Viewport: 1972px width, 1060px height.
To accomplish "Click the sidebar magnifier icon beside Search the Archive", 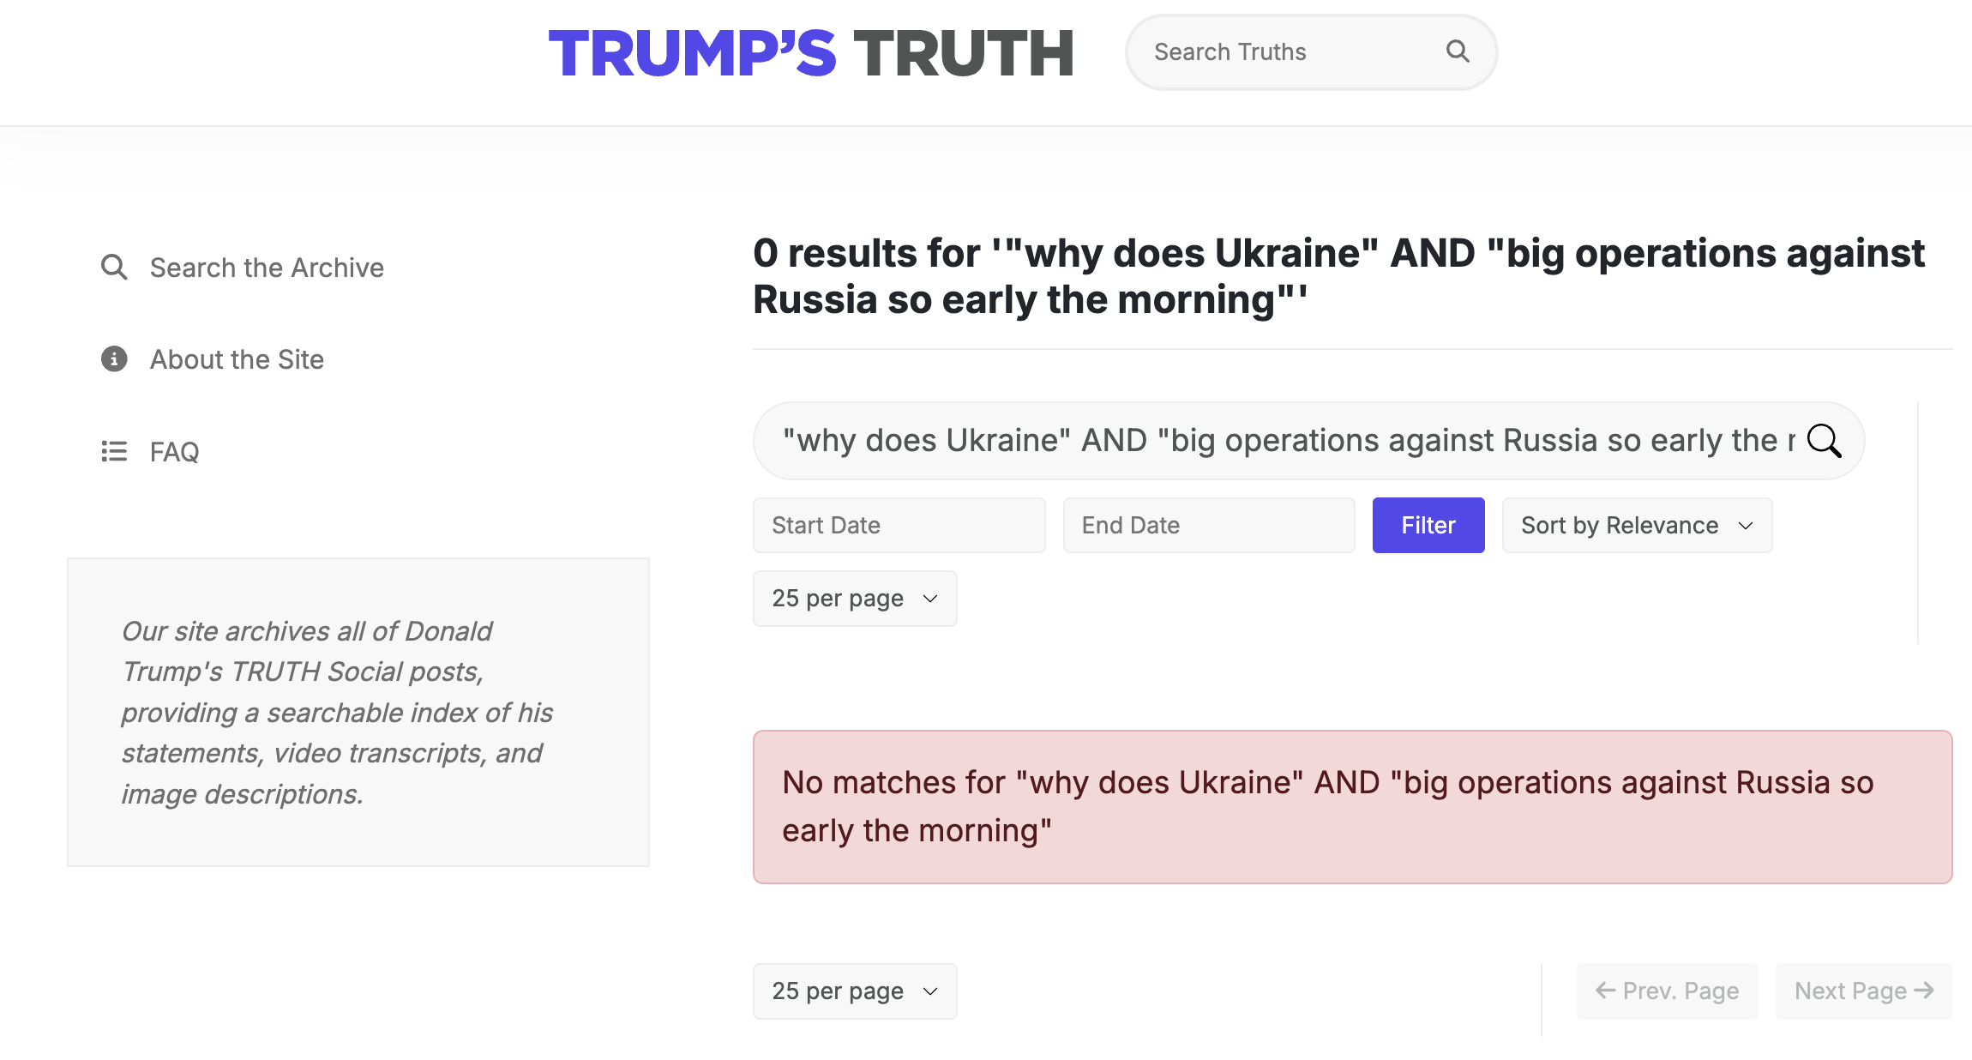I will pos(114,268).
